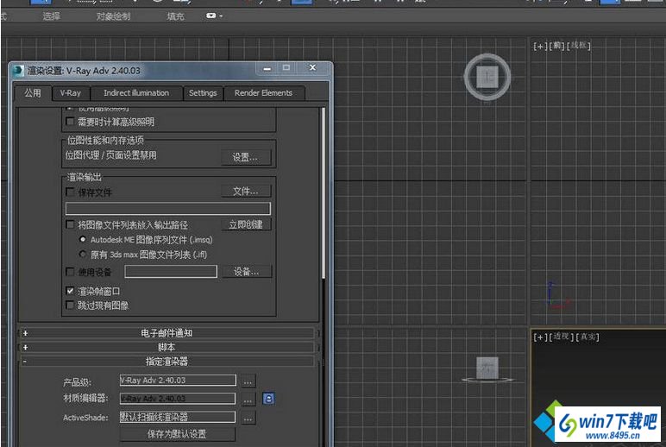666x447 pixels.
Task: Click the 3ds Max icon in dialog title
Action: coord(18,70)
